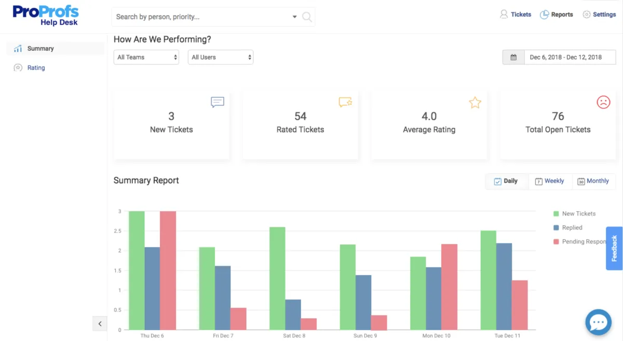Go to the Tickets page
623x341 pixels.
516,15
